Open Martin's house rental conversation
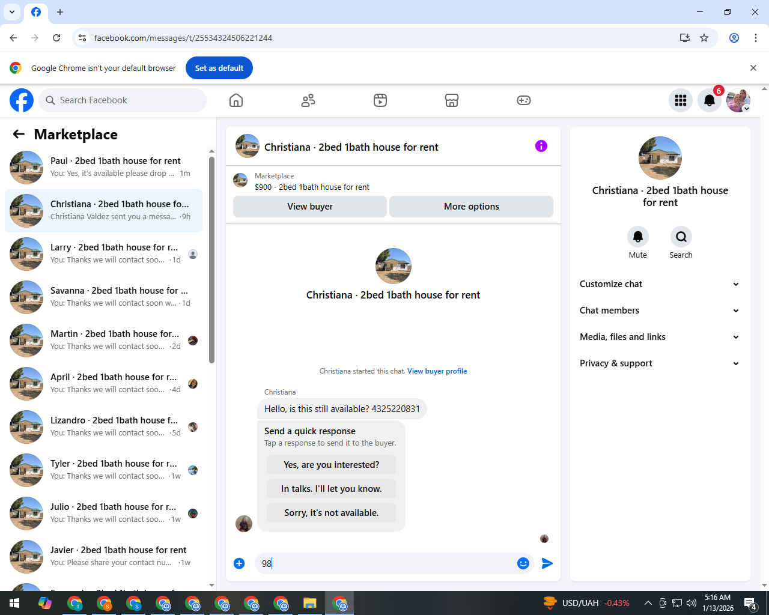 [x=103, y=340]
